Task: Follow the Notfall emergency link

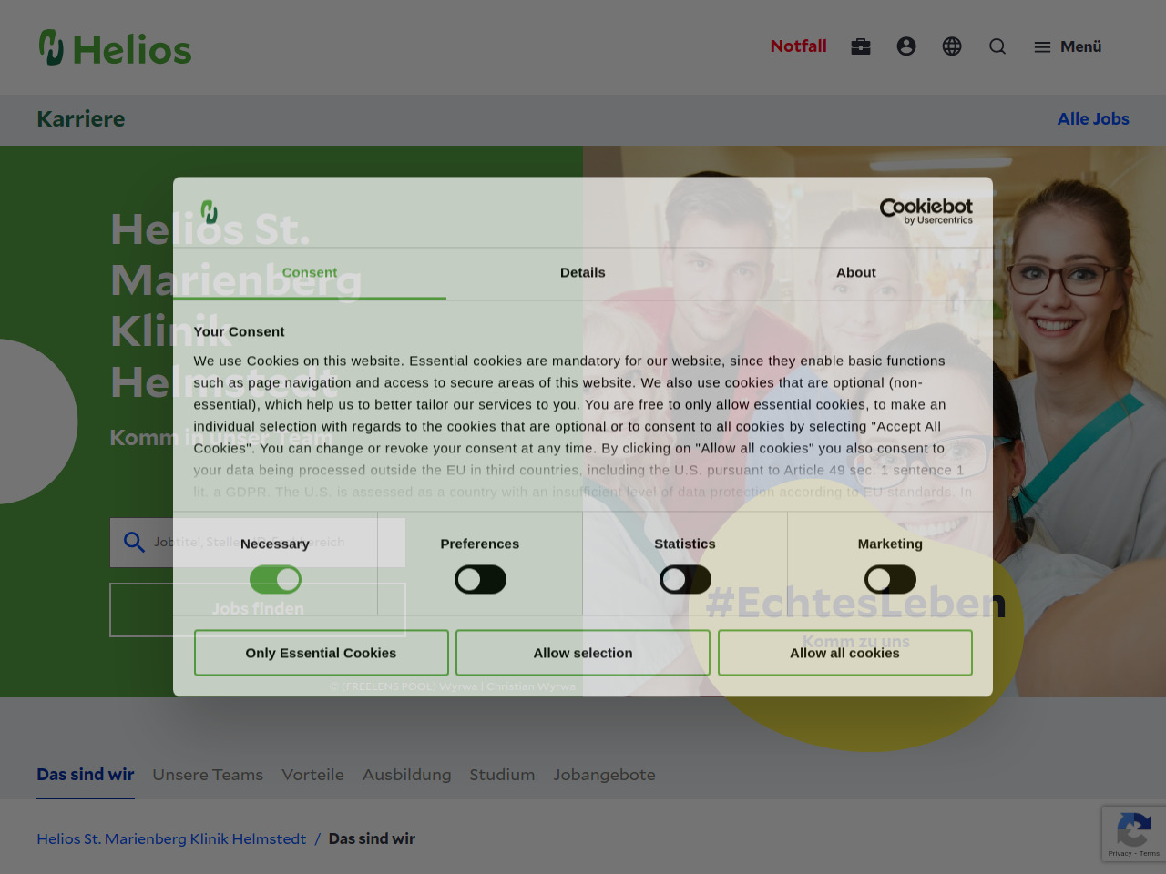Action: 798,46
